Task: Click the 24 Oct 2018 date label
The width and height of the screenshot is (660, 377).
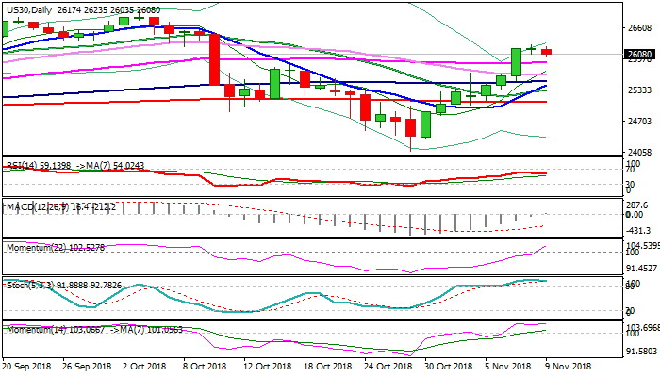Action: coord(388,366)
